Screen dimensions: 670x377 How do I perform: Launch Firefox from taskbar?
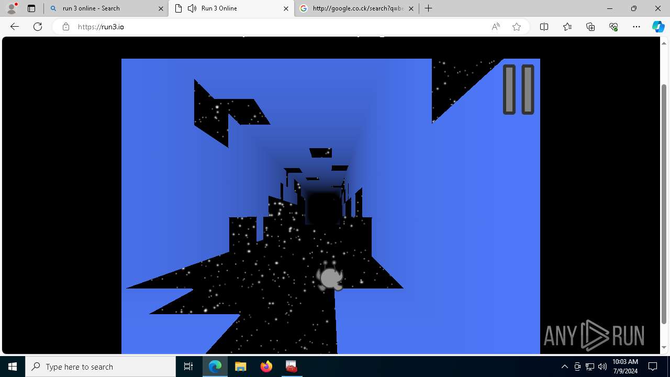tap(266, 367)
